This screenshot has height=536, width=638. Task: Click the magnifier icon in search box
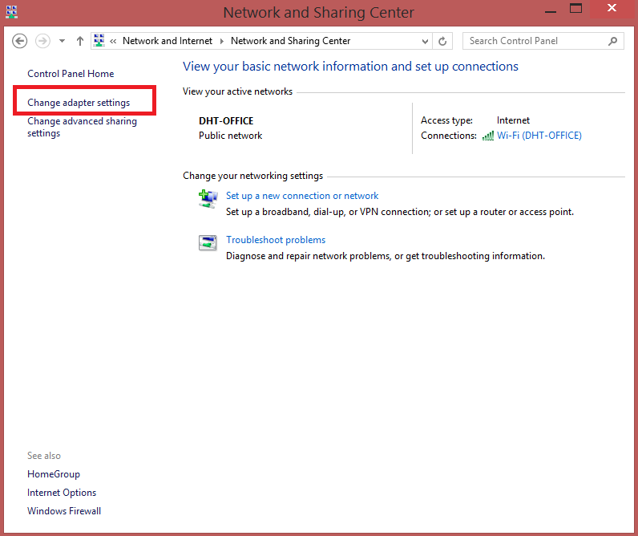click(612, 41)
